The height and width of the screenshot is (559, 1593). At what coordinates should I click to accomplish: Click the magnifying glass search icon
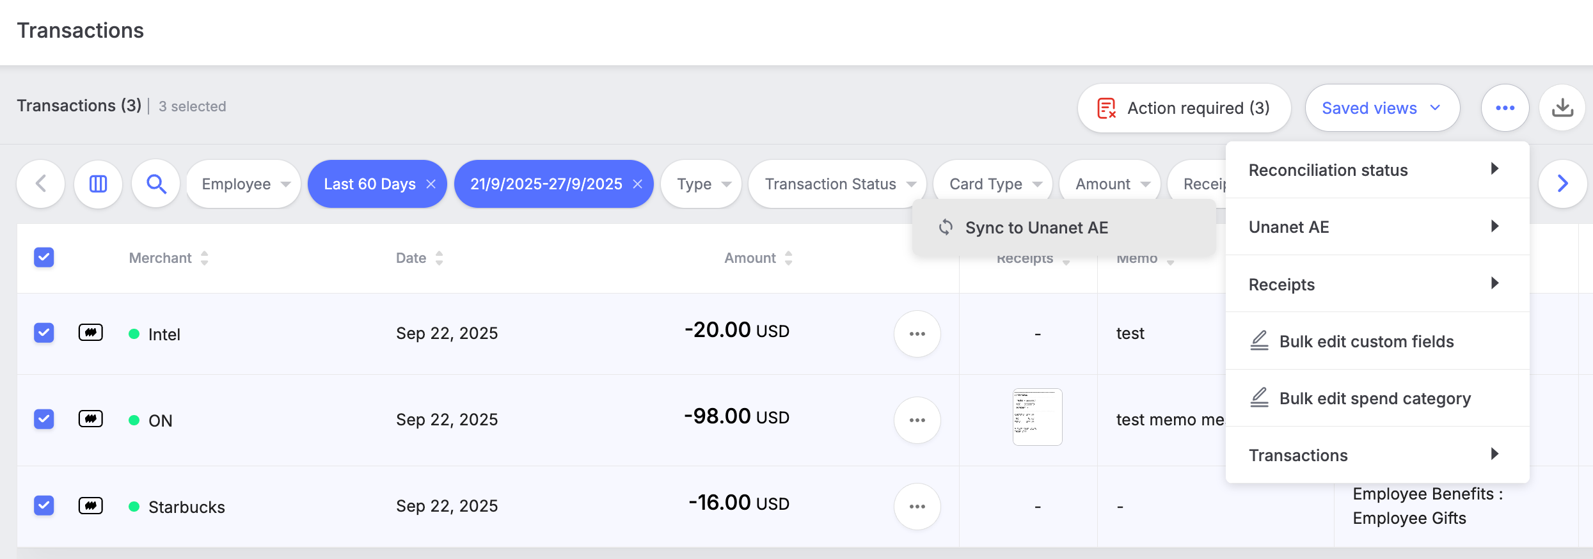click(156, 184)
